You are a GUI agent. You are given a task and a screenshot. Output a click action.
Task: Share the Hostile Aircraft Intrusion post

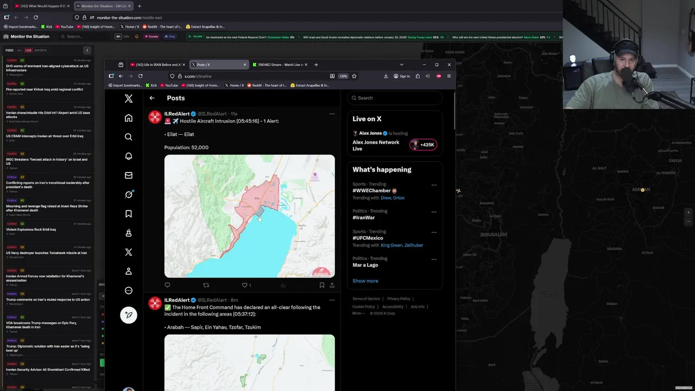332,285
